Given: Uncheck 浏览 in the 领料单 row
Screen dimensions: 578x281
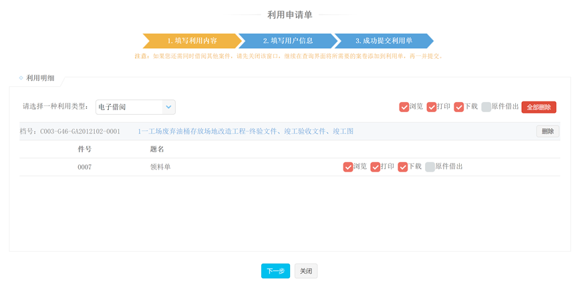Looking at the screenshot, I should (348, 167).
